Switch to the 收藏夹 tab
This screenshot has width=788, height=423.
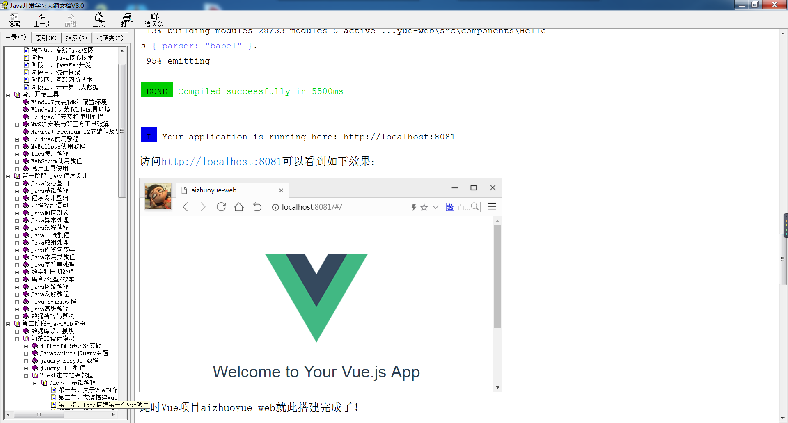click(x=110, y=38)
